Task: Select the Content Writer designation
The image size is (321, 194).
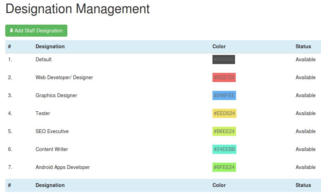Action: tap(52, 149)
